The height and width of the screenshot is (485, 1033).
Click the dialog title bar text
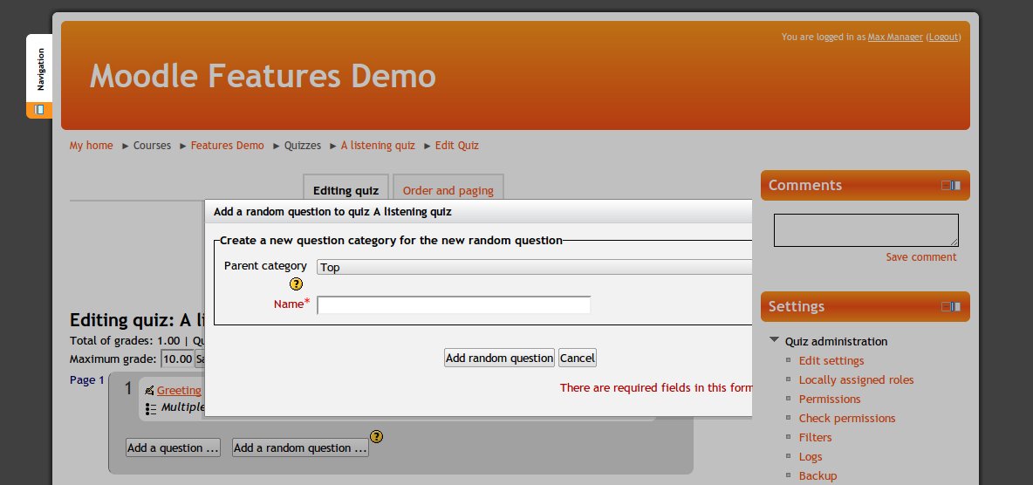coord(332,211)
